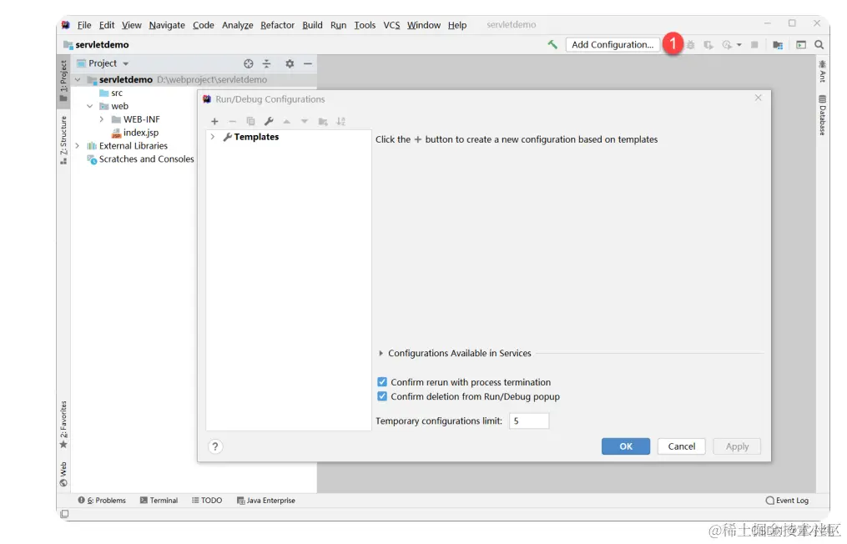This screenshot has width=847, height=544.
Task: Select Scratches and Consoles item
Action: click(140, 159)
